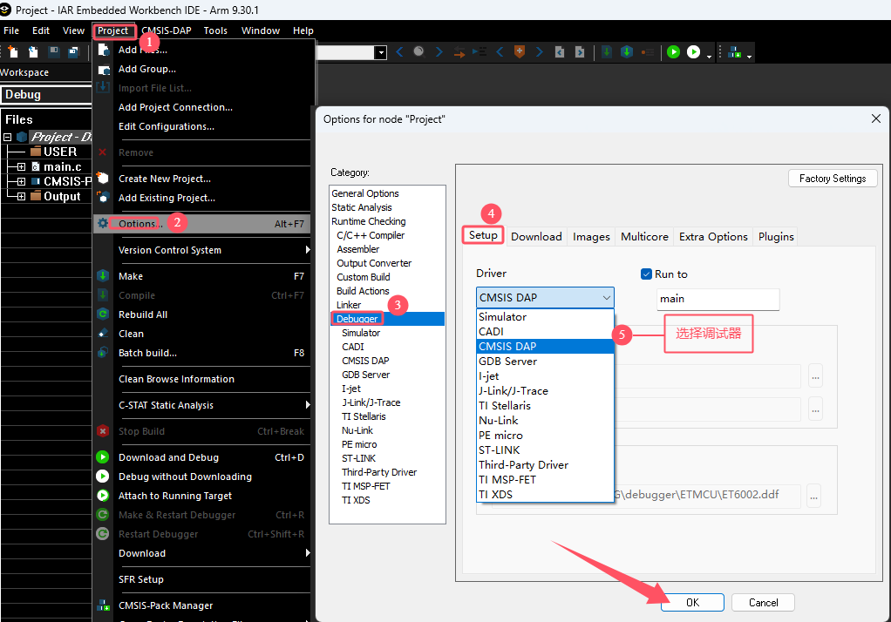Click the magnifier Find icon in toolbar
Screen dimensions: 891x622
(x=418, y=51)
